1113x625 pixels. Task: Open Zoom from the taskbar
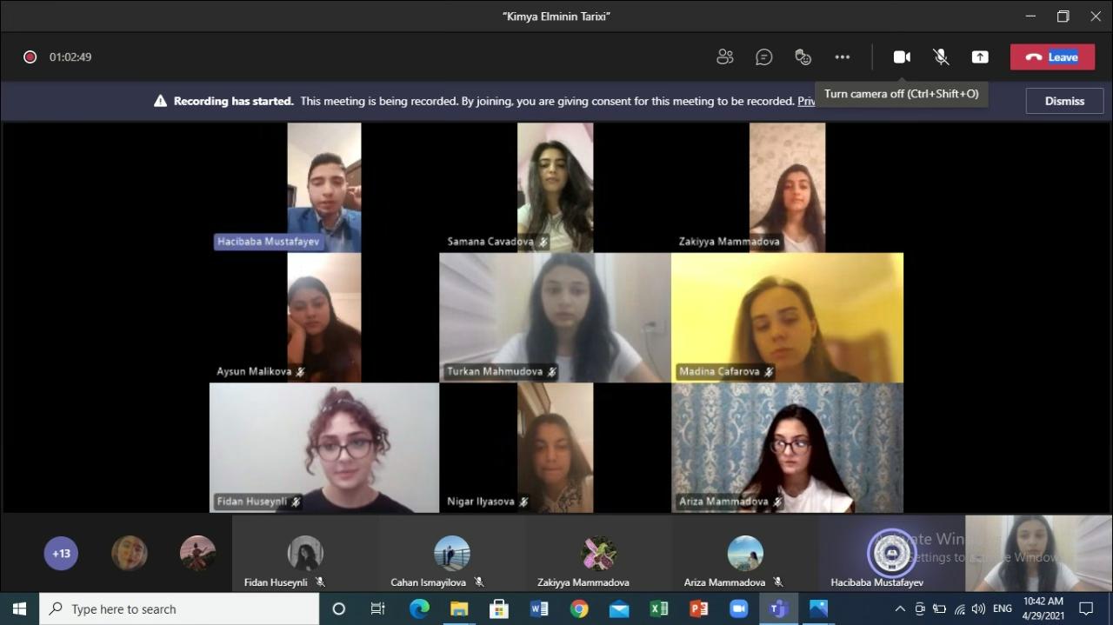(x=738, y=608)
